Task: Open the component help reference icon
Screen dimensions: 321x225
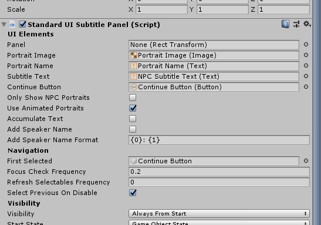Action: [x=285, y=24]
